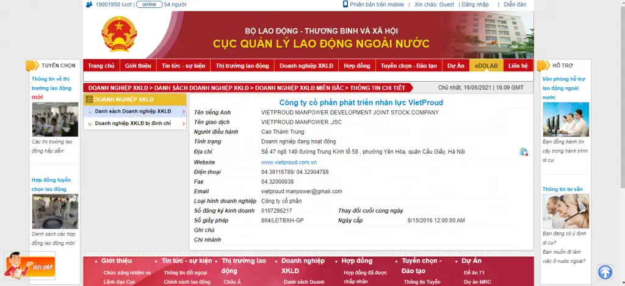Click the online status badge
This screenshot has width=625, height=286.
coord(149,4)
